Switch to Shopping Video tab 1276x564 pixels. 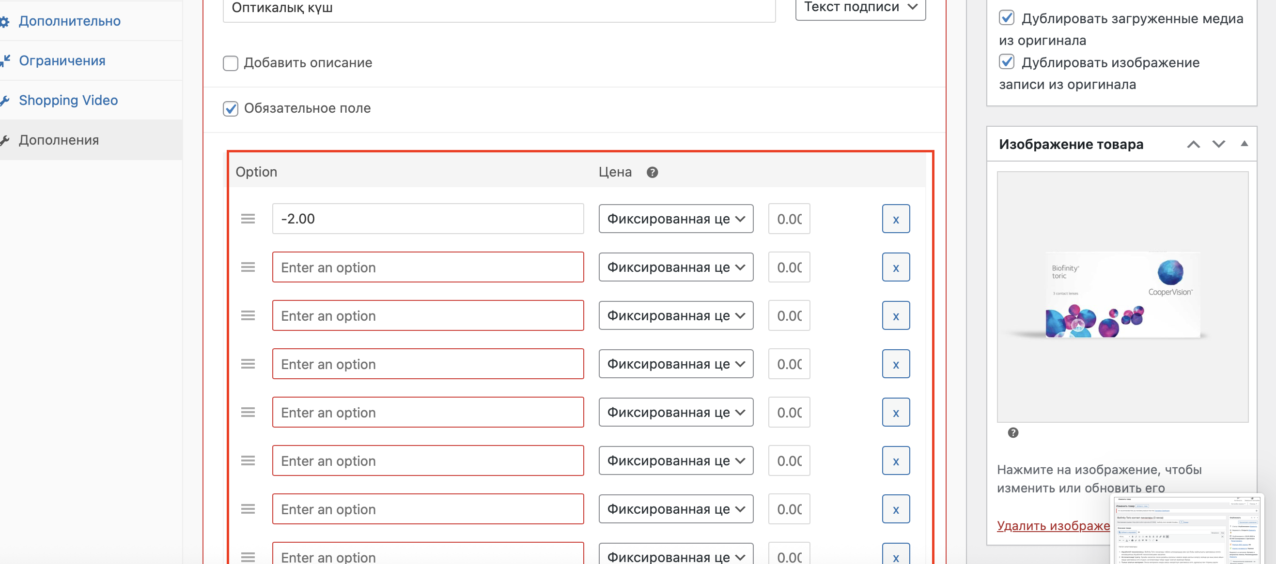(x=68, y=100)
